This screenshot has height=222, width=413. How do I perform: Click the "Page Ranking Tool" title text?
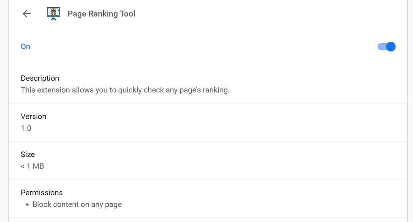click(101, 14)
